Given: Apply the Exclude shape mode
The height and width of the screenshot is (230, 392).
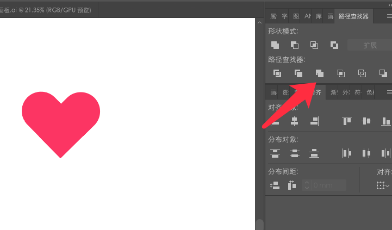Looking at the screenshot, I should pyautogui.click(x=334, y=45).
